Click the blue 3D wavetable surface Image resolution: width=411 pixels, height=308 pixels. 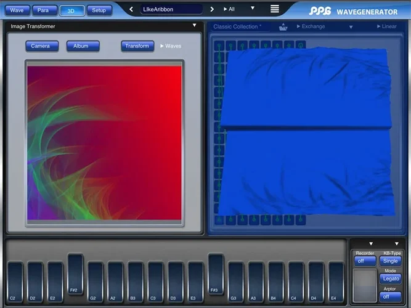pos(306,131)
